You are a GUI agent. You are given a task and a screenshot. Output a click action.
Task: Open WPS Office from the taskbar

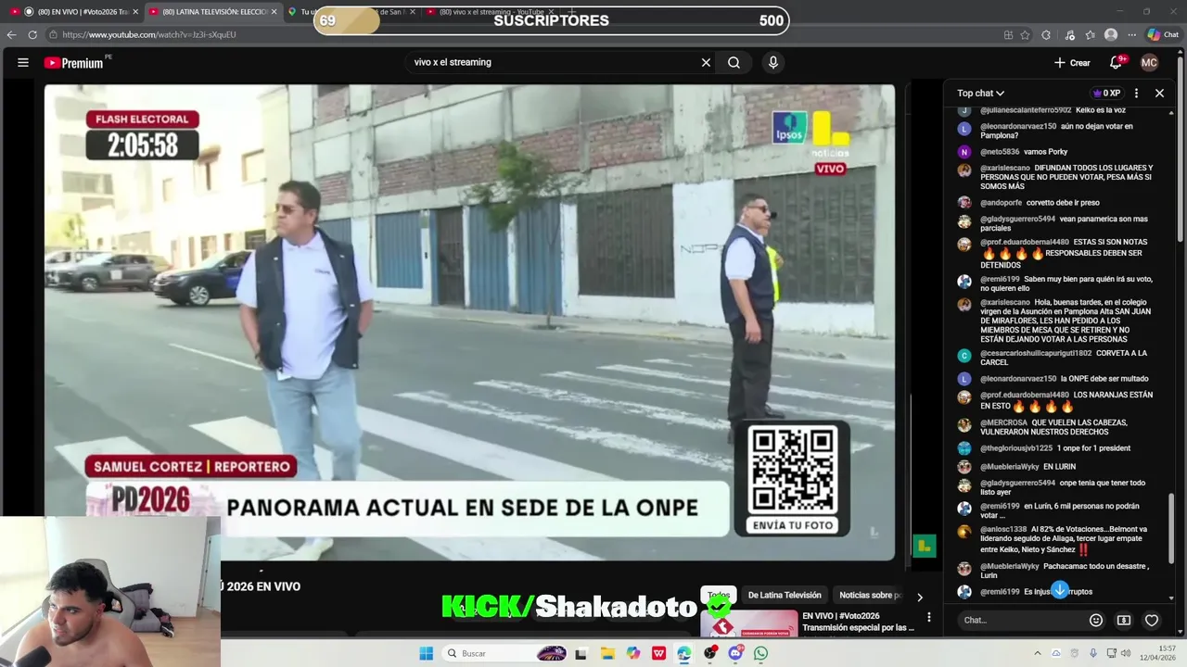click(658, 653)
